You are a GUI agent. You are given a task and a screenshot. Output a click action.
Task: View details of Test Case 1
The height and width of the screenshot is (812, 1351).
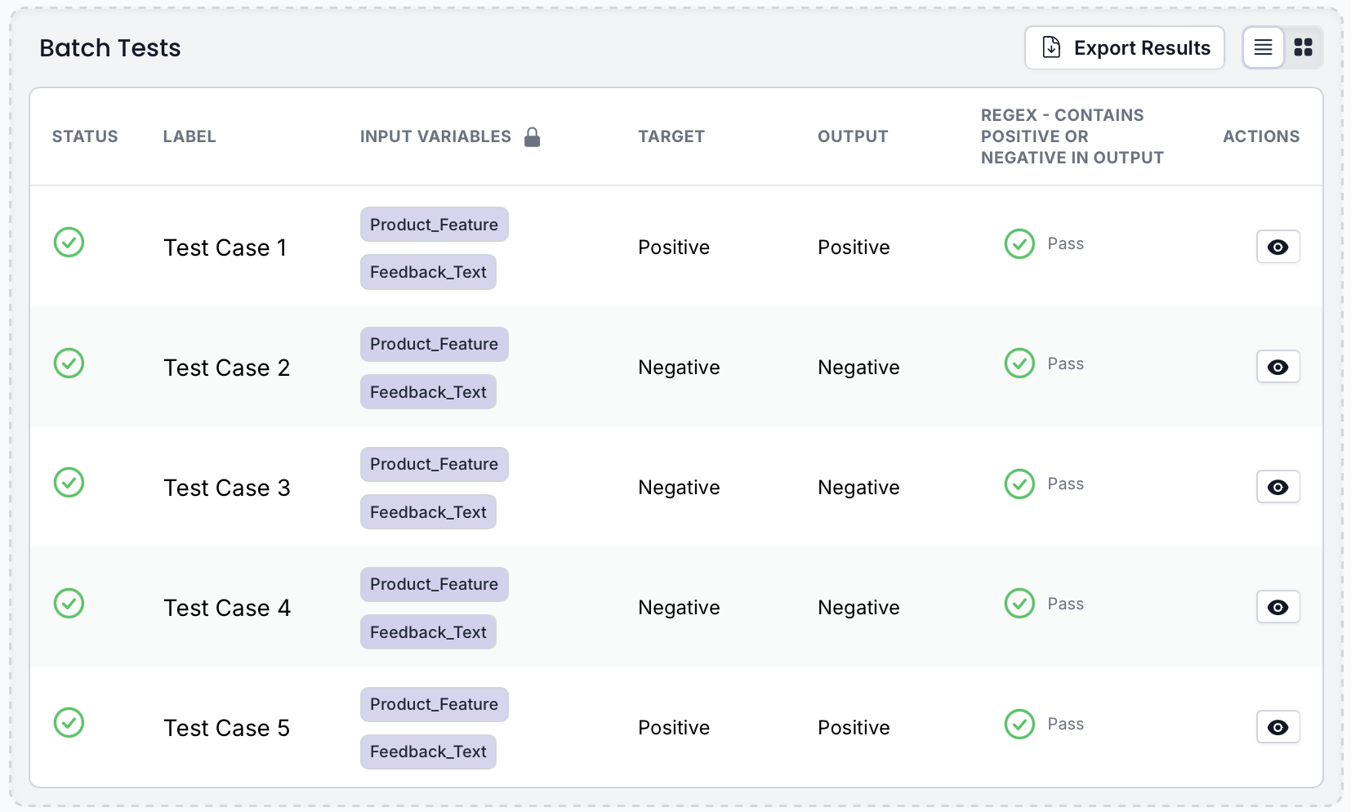click(x=1278, y=247)
